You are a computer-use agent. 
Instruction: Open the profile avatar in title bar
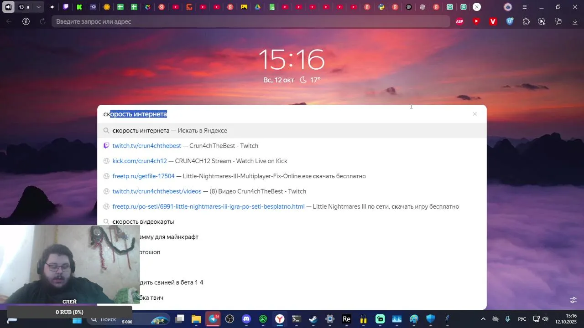pos(508,7)
